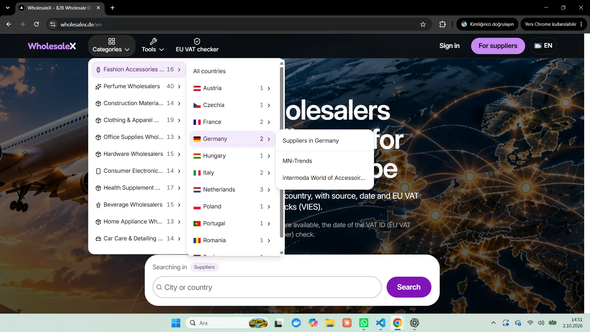Open Visual Studio Code from taskbar
This screenshot has height=332, width=590.
(380, 323)
